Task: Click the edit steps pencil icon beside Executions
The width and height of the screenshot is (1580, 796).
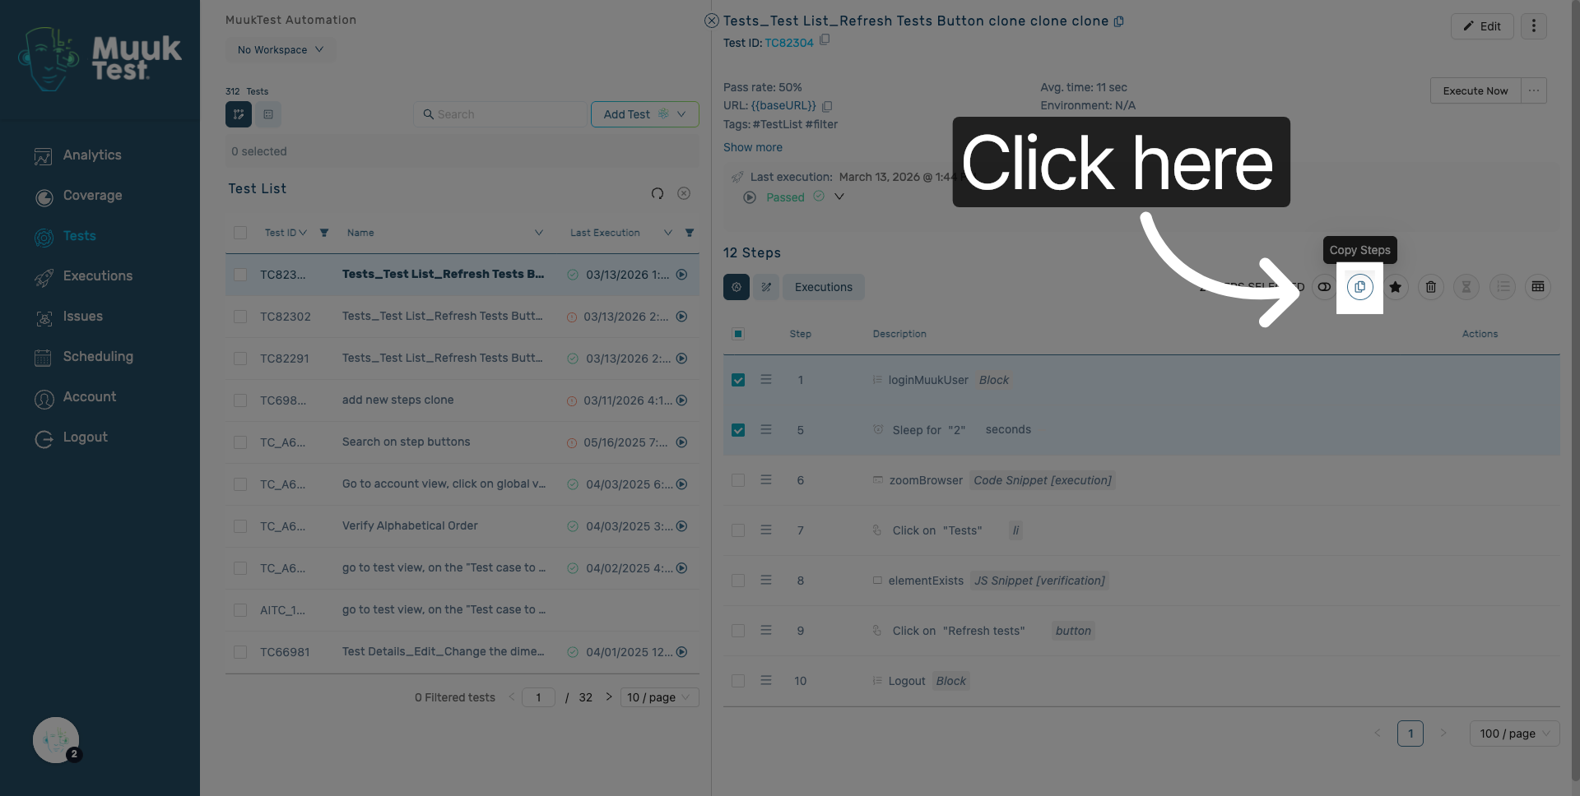Action: click(766, 287)
